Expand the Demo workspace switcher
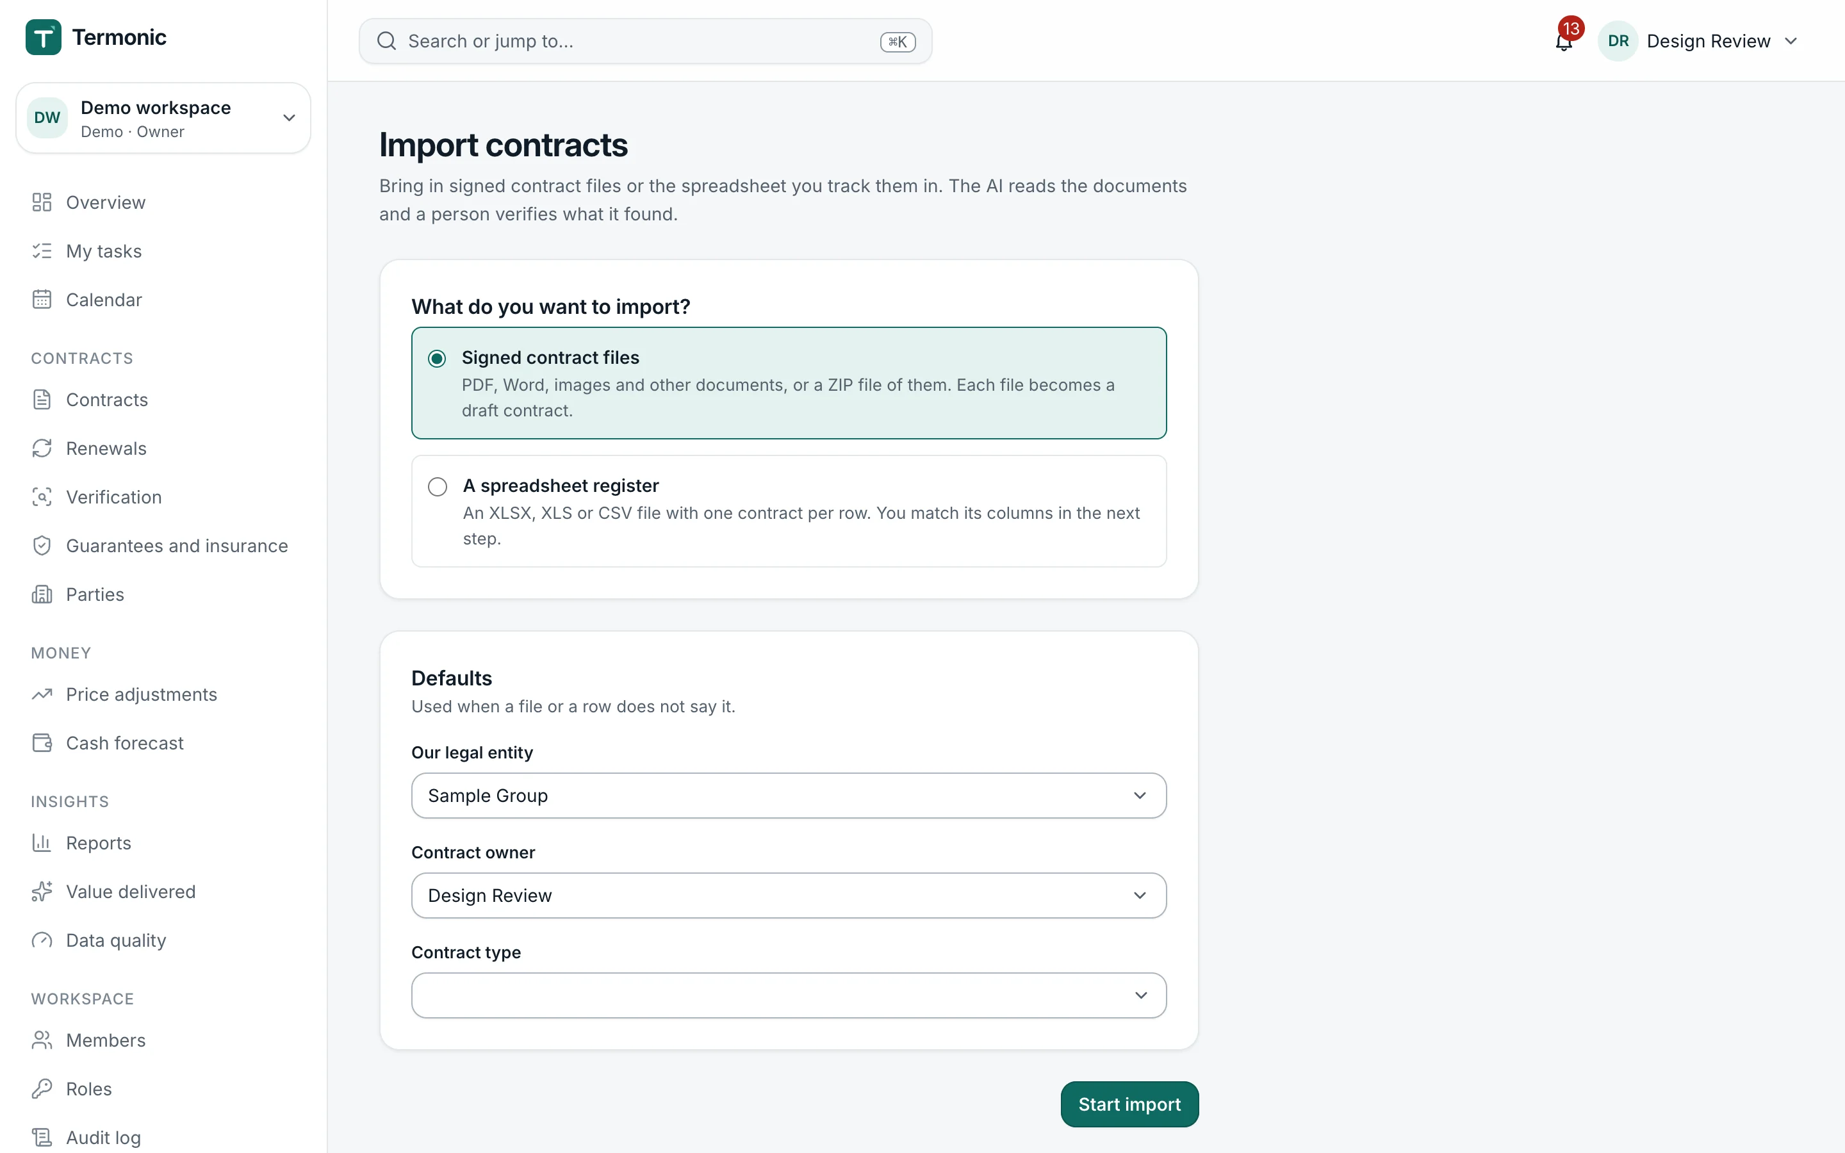This screenshot has width=1845, height=1153. (163, 119)
